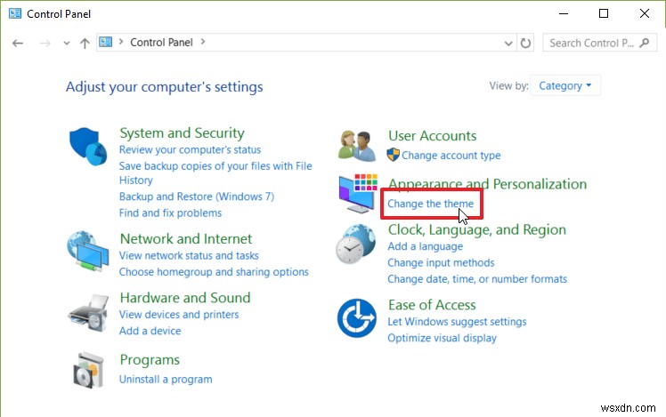Go back with the back arrow

click(x=18, y=43)
